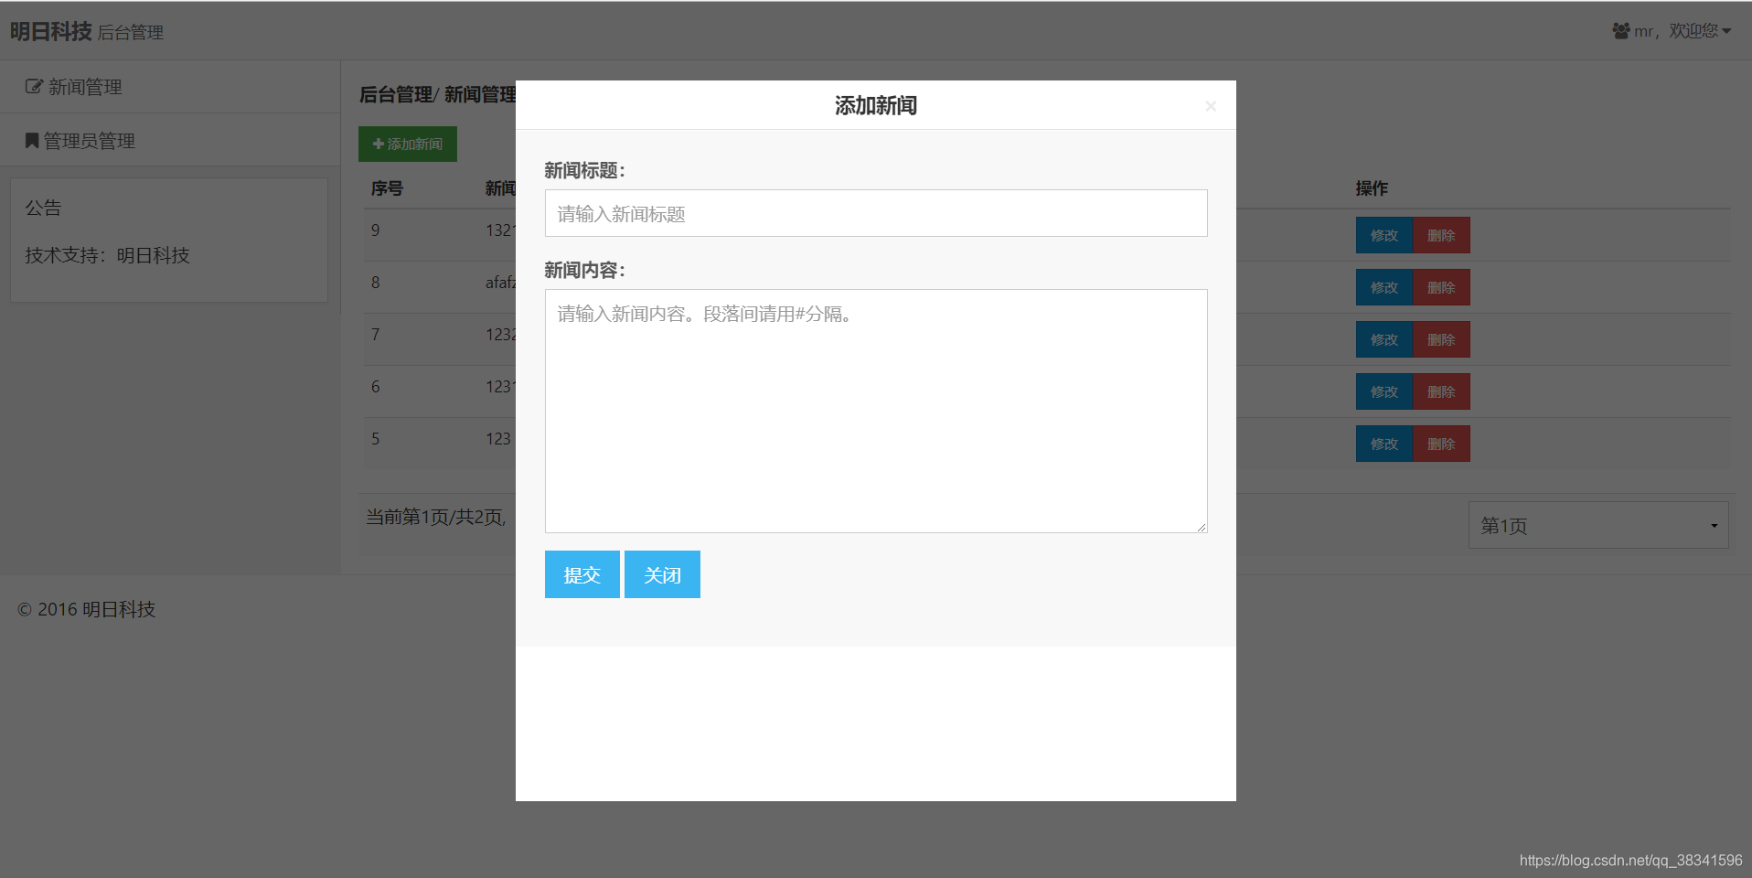Click the green 添加新闻 button

click(x=408, y=144)
